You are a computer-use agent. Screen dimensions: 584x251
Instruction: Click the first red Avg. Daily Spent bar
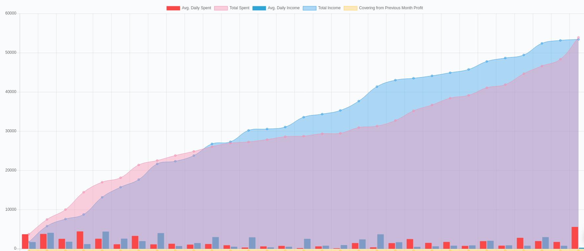[25, 241]
